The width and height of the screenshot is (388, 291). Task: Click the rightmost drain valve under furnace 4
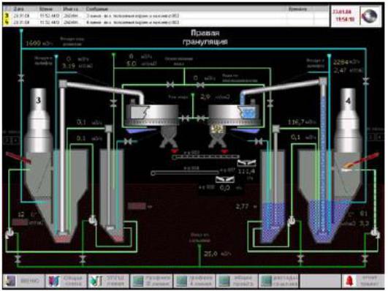coord(365,259)
